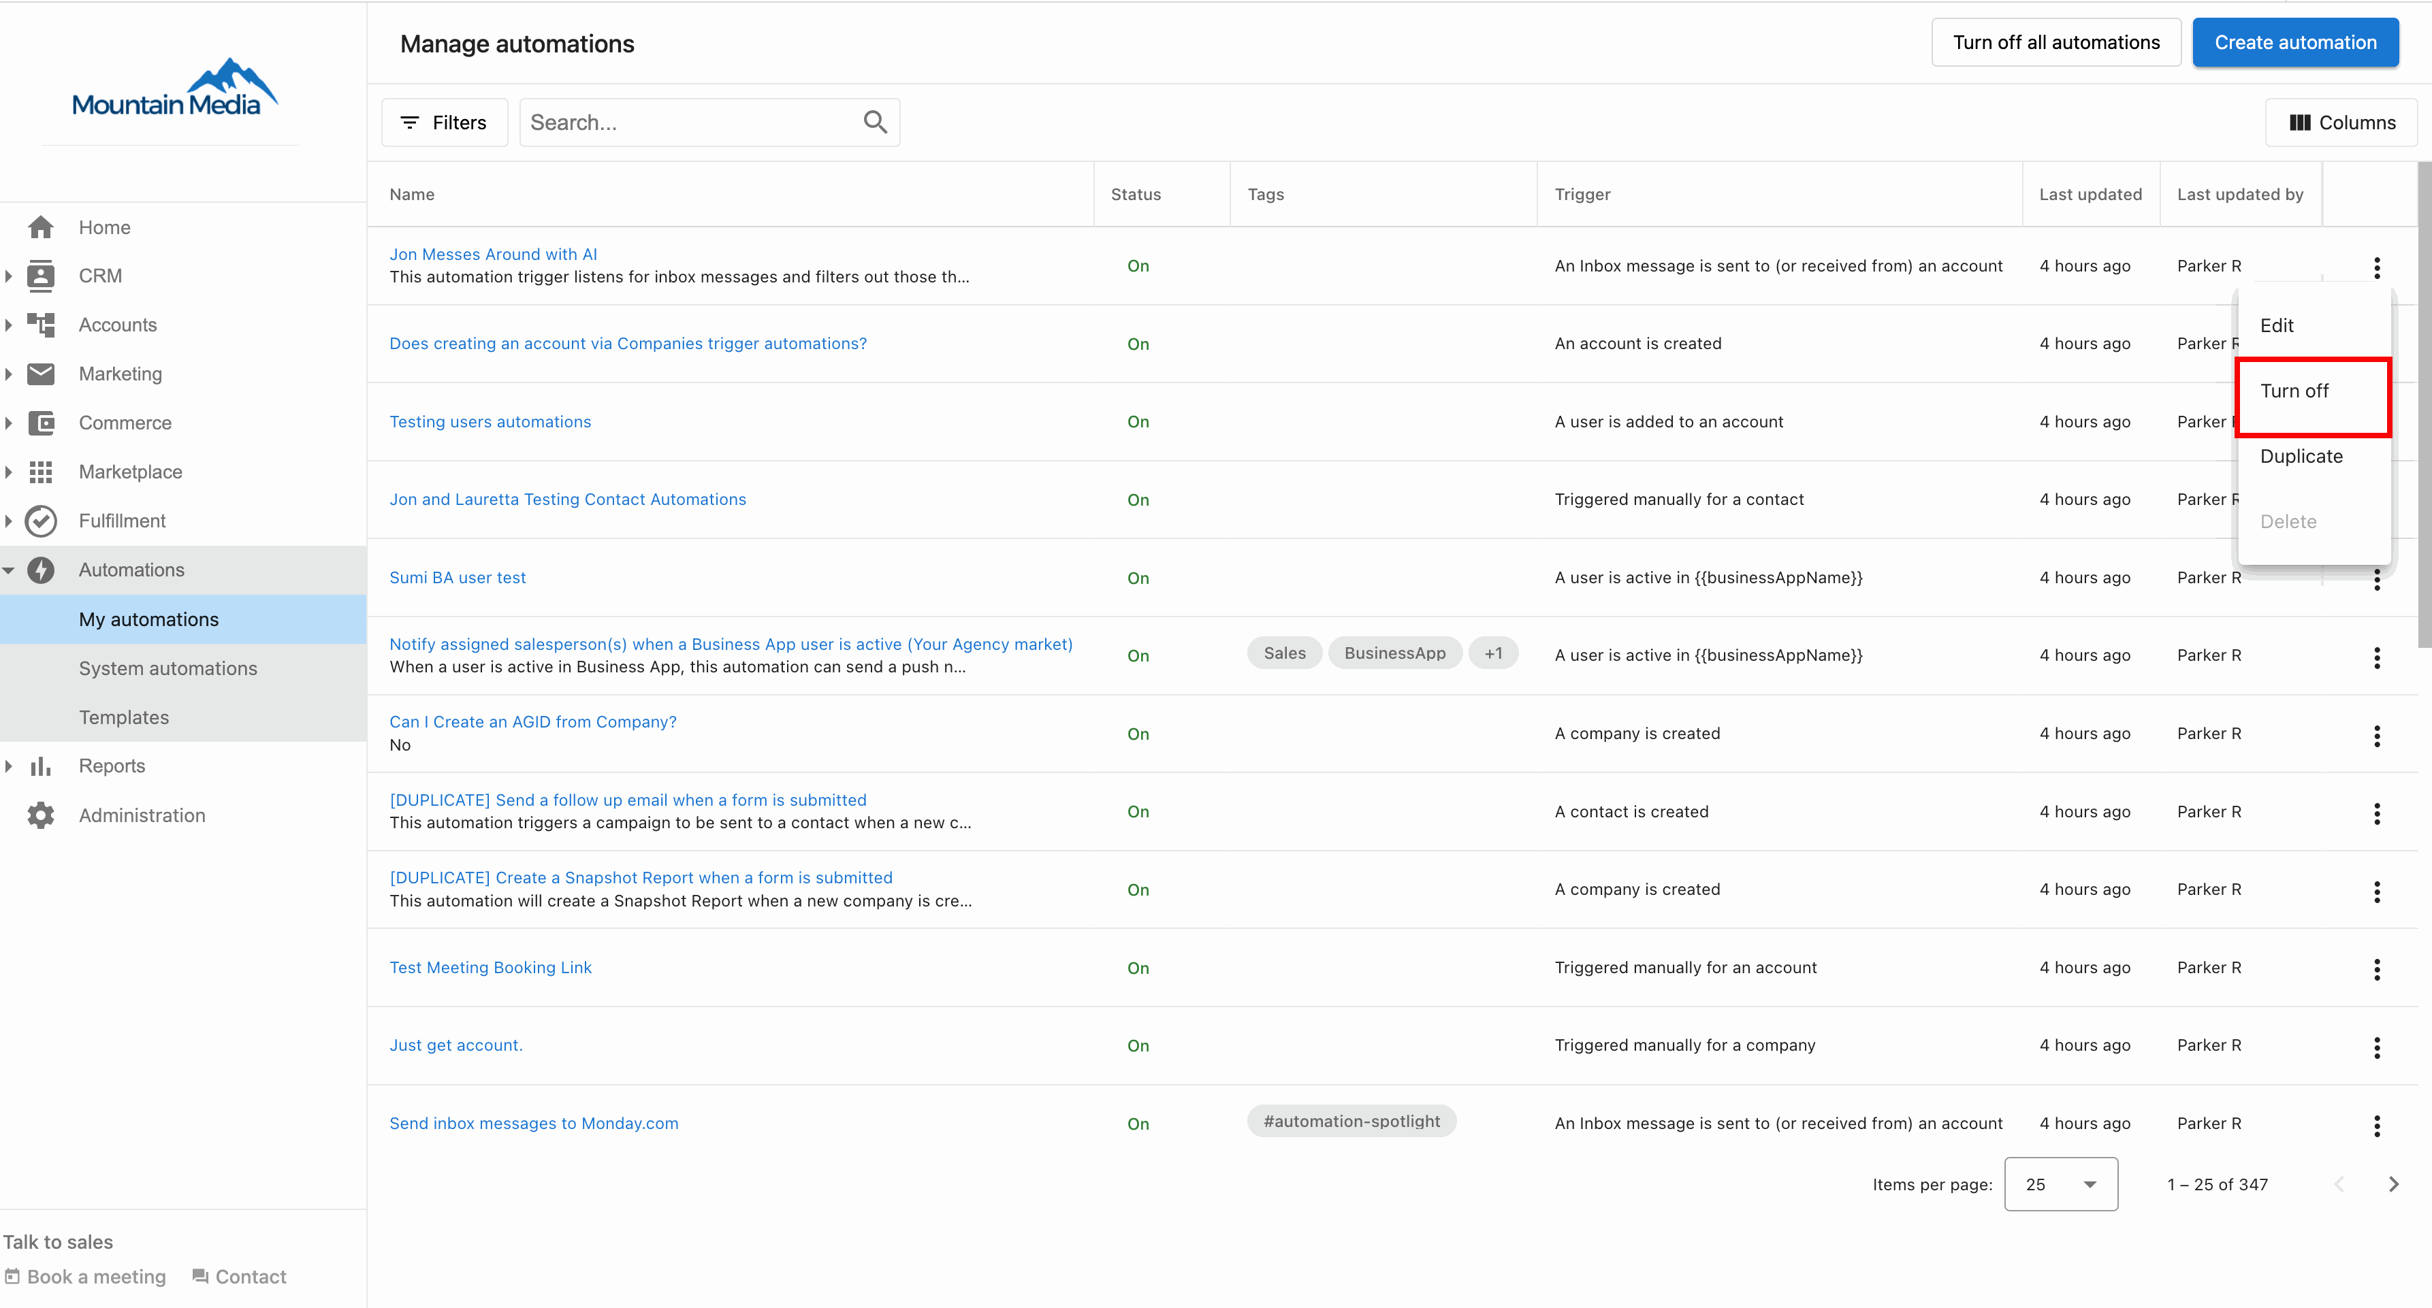Screen dimensions: 2432x1308
Task: Expand the Marketing sidebar section
Action: click(x=8, y=374)
